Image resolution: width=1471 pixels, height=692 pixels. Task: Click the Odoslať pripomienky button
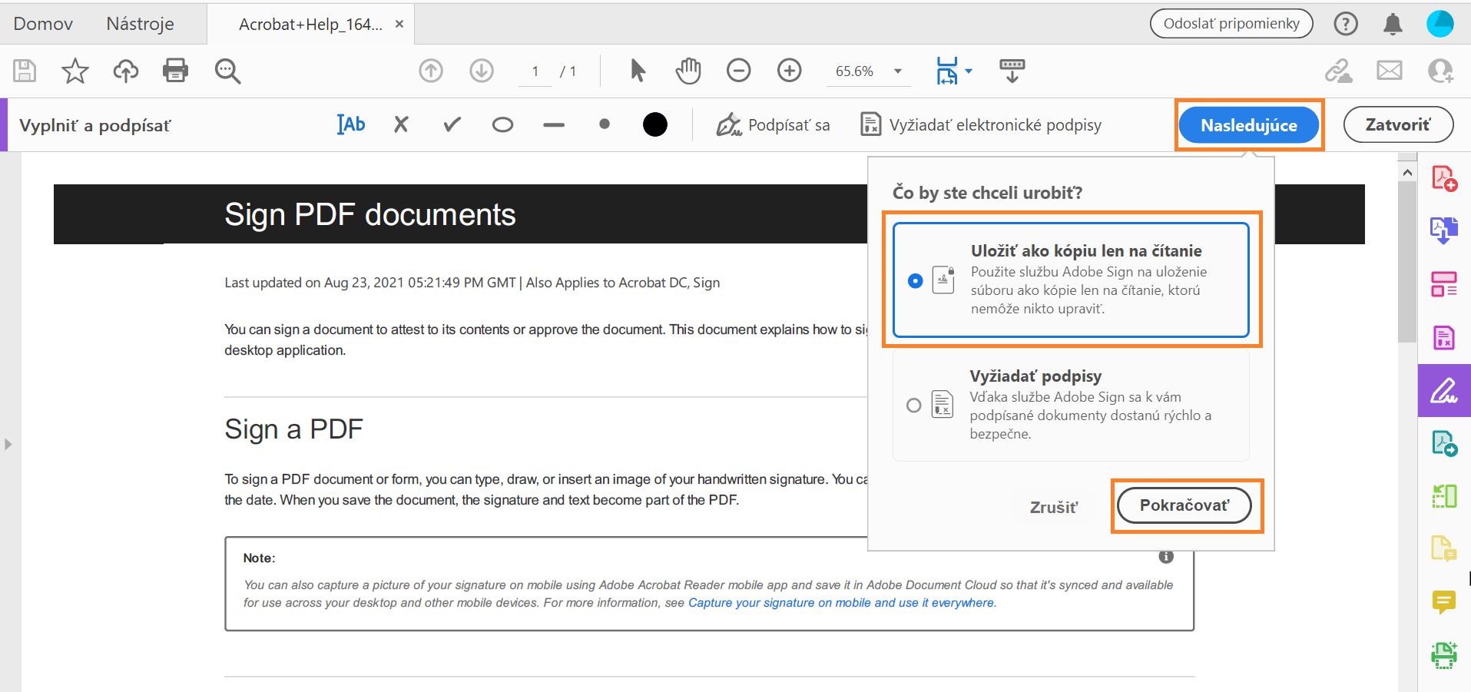[x=1231, y=24]
